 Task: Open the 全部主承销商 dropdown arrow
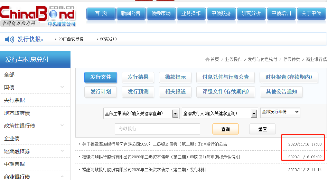click(175, 113)
